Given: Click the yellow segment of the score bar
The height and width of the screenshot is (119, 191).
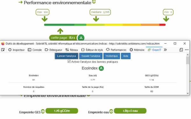Looking at the screenshot, I should point(114,25).
